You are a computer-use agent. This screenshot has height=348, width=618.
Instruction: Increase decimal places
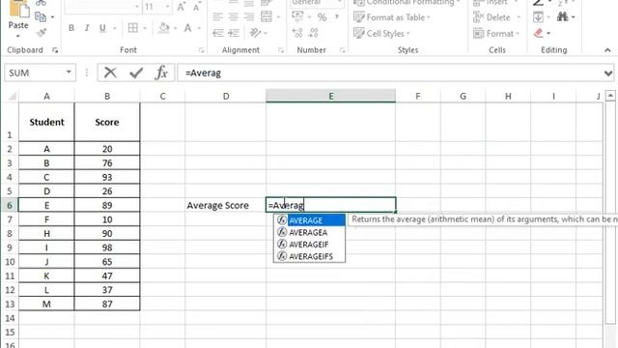pyautogui.click(x=297, y=33)
